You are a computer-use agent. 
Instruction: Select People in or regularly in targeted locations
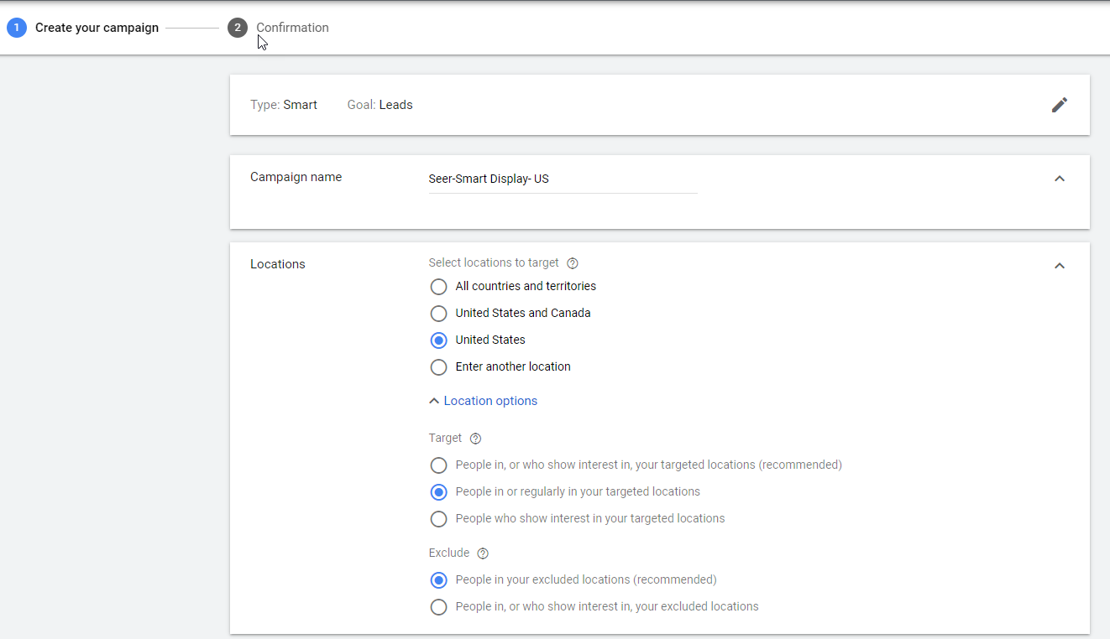(x=438, y=492)
